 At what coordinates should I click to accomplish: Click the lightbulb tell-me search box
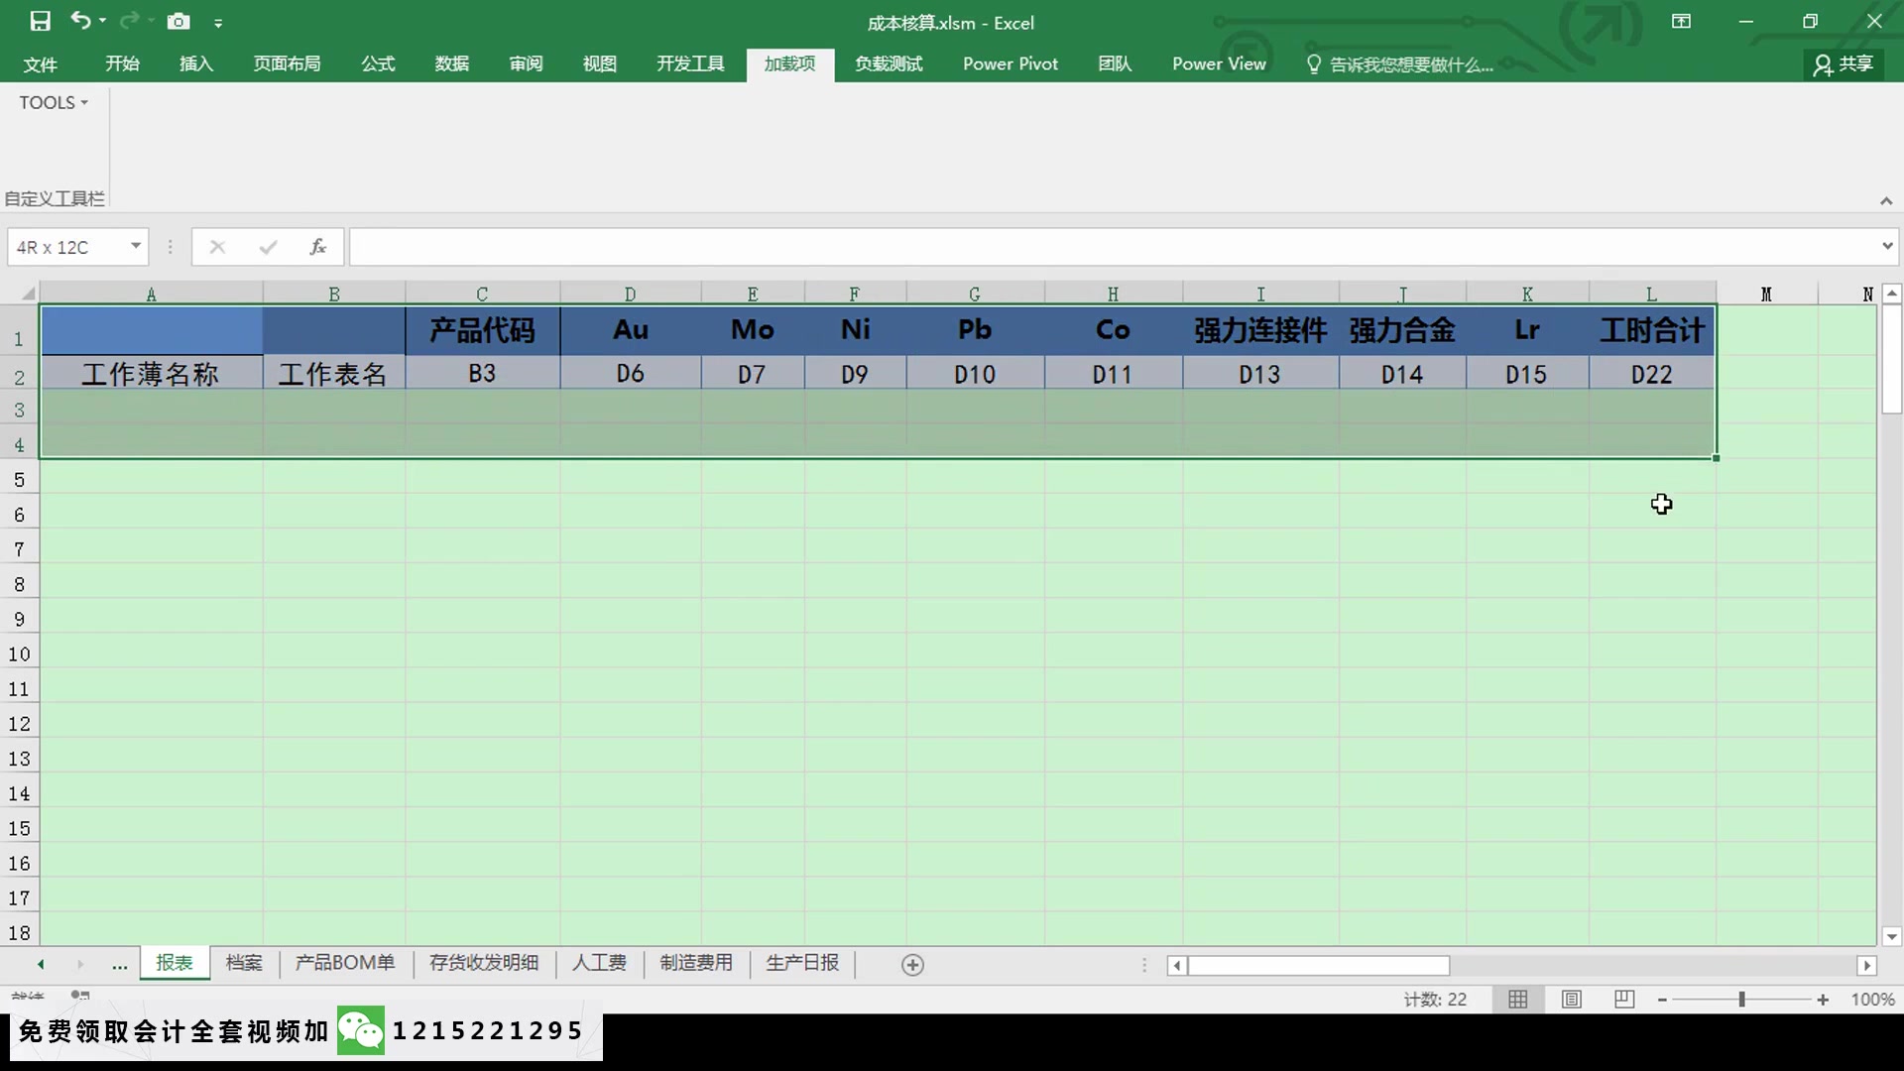coord(1400,64)
